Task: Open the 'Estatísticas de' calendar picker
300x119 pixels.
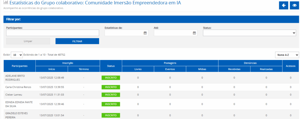Action: [145, 33]
